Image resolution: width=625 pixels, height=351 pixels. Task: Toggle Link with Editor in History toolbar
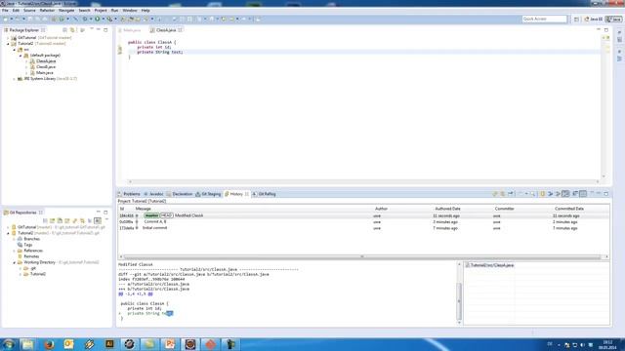click(503, 194)
